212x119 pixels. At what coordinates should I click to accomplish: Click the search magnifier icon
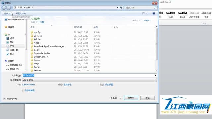pos(155,8)
